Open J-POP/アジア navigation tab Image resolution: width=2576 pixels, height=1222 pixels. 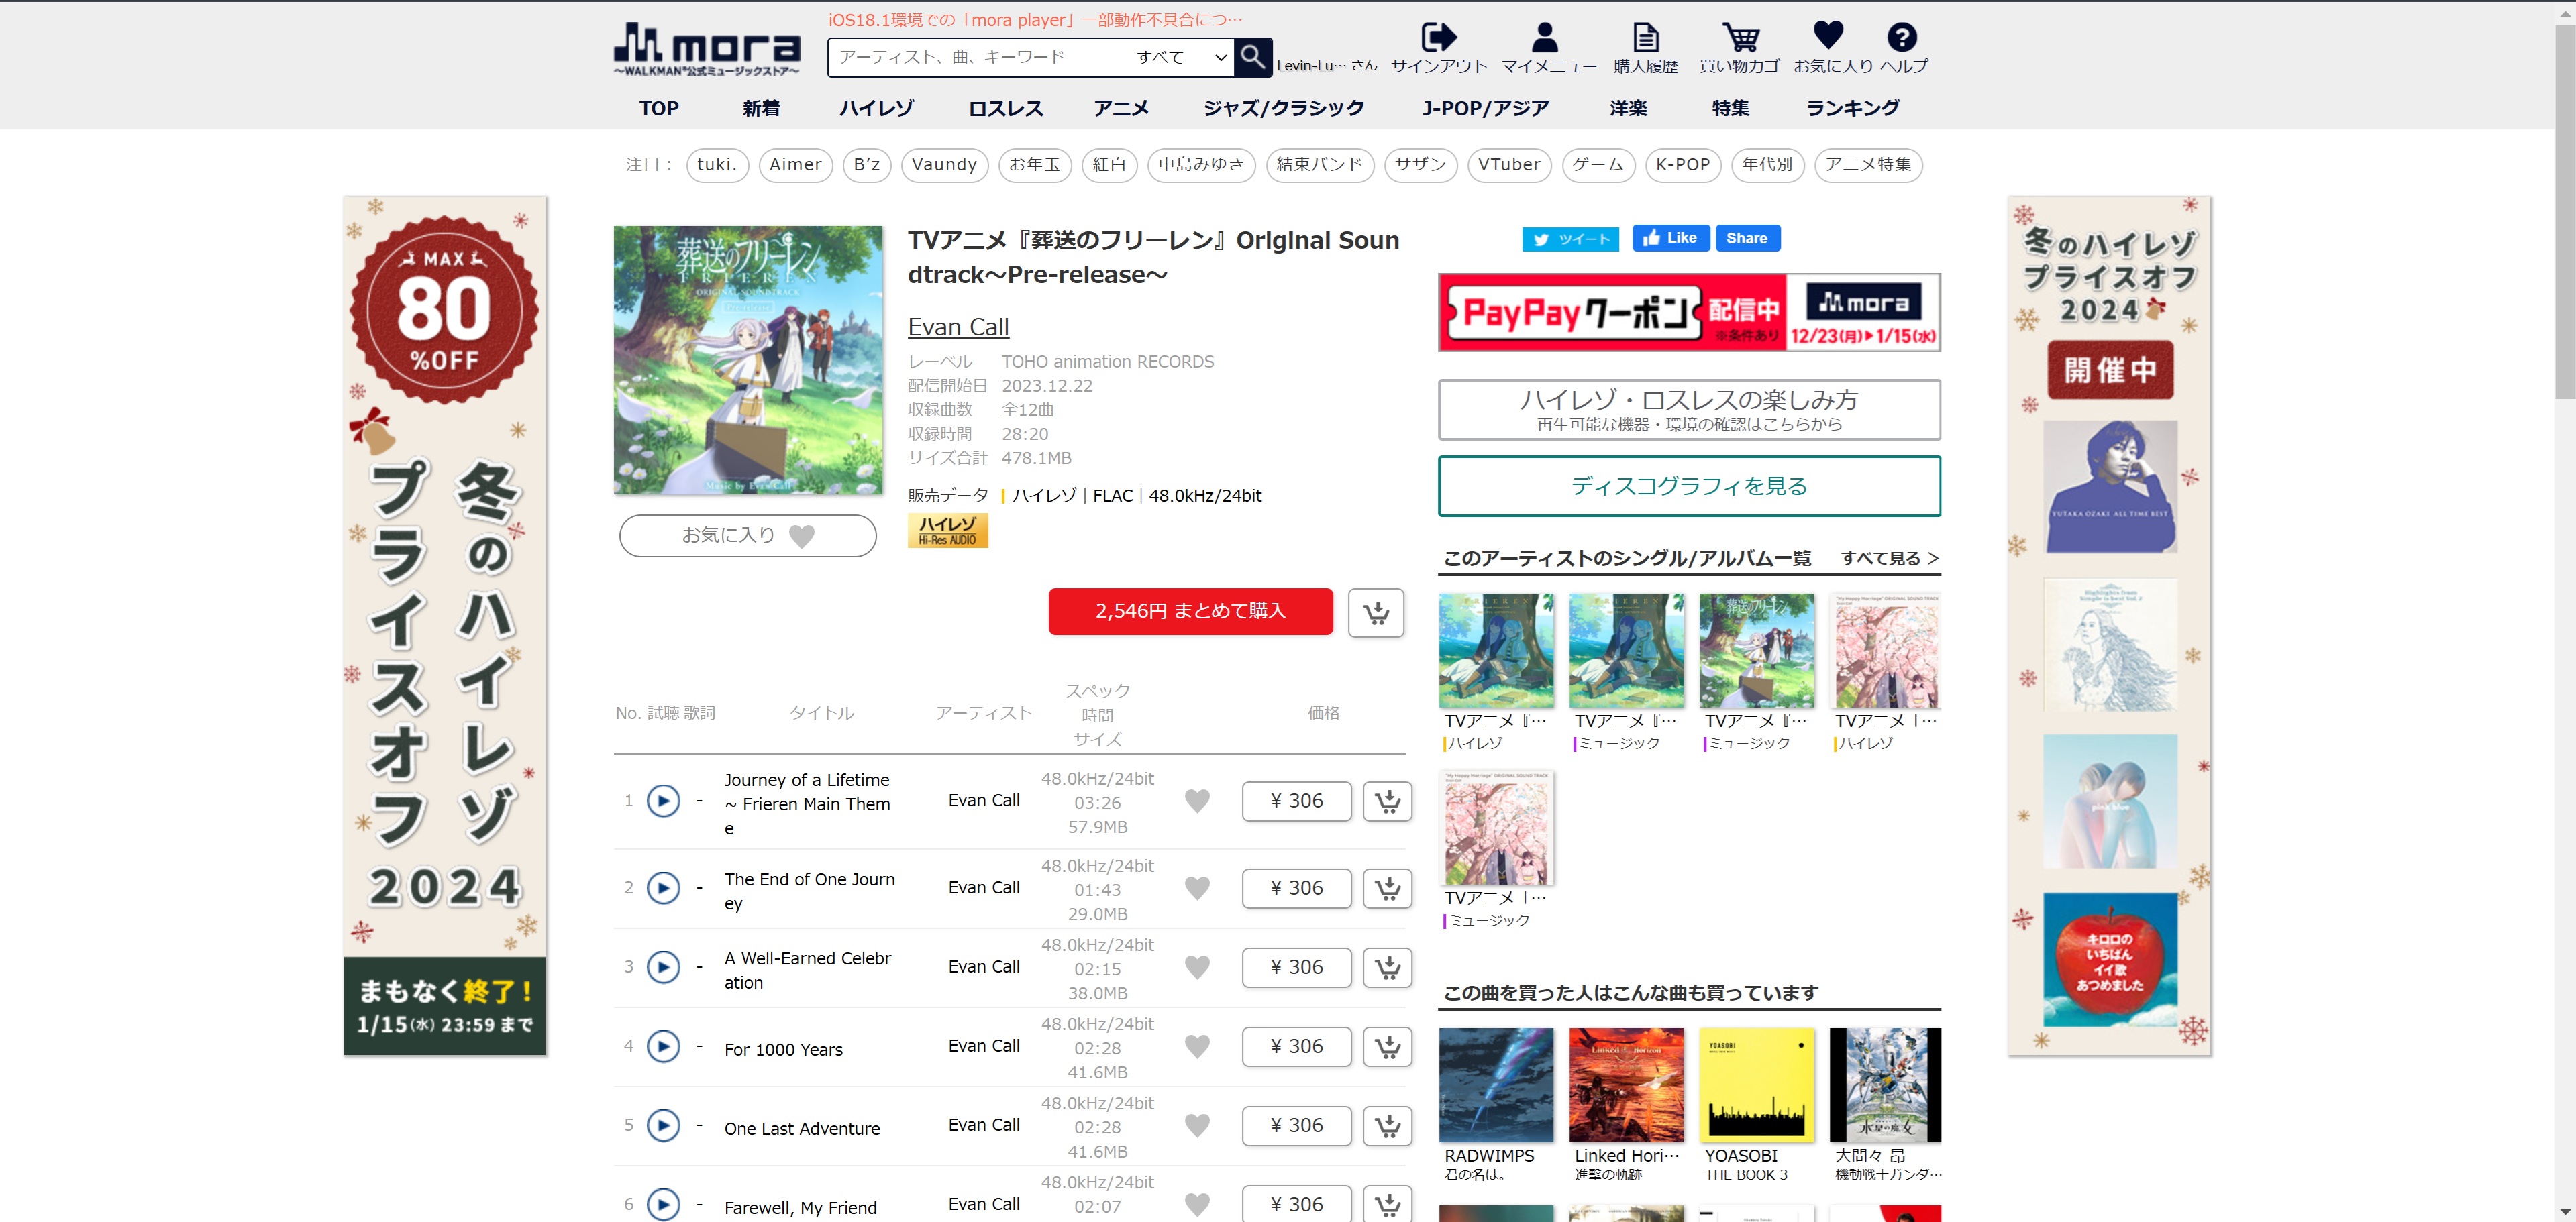[x=1486, y=108]
